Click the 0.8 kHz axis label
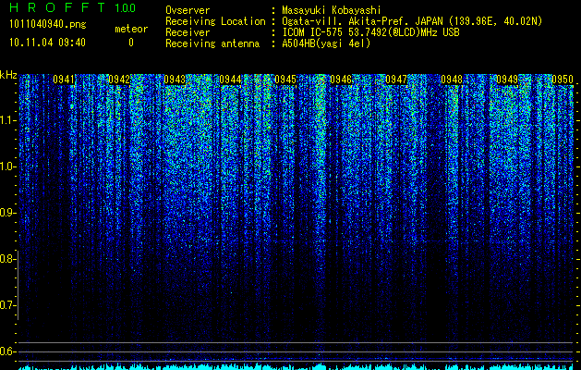The image size is (581, 370). pos(7,259)
